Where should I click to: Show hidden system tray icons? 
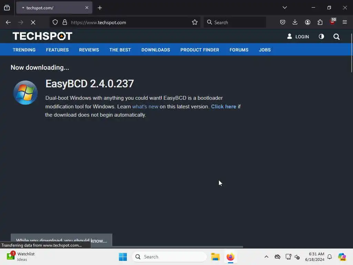coord(266,257)
